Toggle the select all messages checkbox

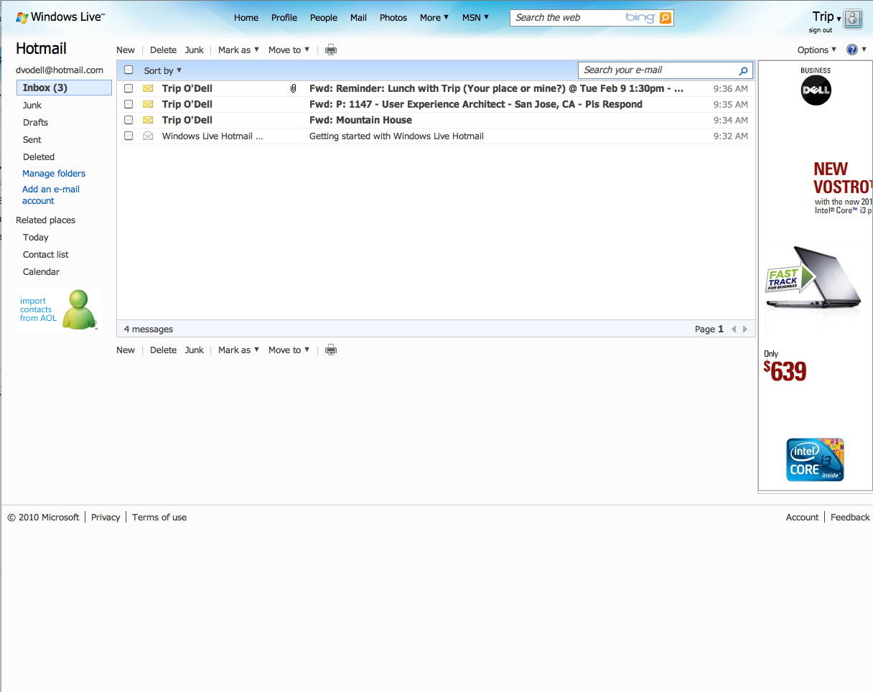point(129,70)
